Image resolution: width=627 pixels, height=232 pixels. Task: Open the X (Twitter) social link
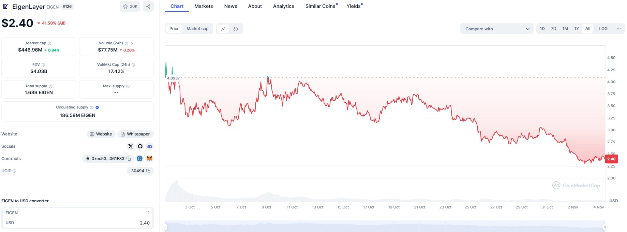(x=131, y=146)
